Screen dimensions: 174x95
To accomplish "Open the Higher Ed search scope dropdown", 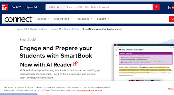I will pyautogui.click(x=55, y=7).
